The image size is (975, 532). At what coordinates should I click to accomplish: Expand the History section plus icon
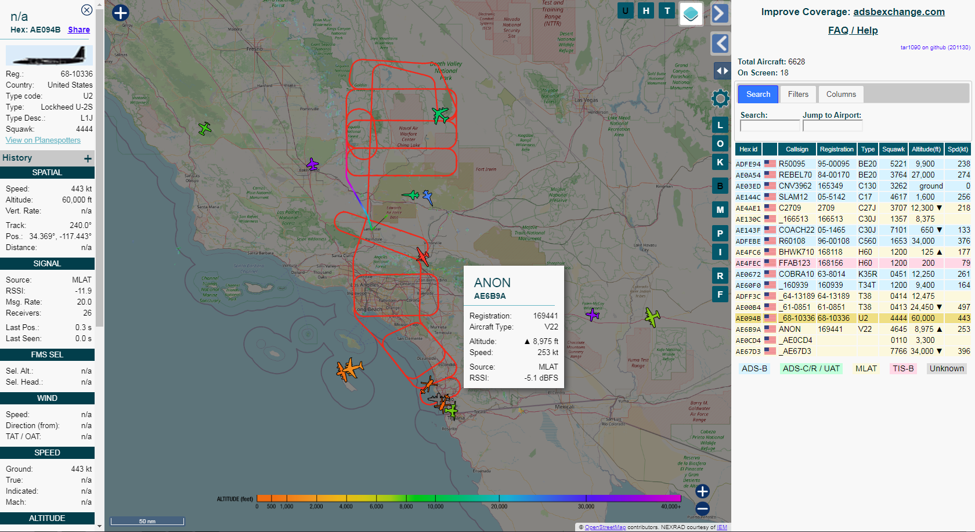pyautogui.click(x=88, y=158)
